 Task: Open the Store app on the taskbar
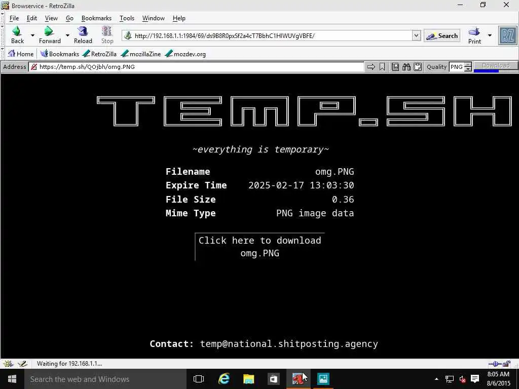coord(273,379)
